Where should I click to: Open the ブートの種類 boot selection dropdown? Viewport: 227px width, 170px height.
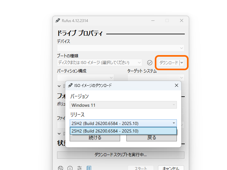tap(100, 63)
